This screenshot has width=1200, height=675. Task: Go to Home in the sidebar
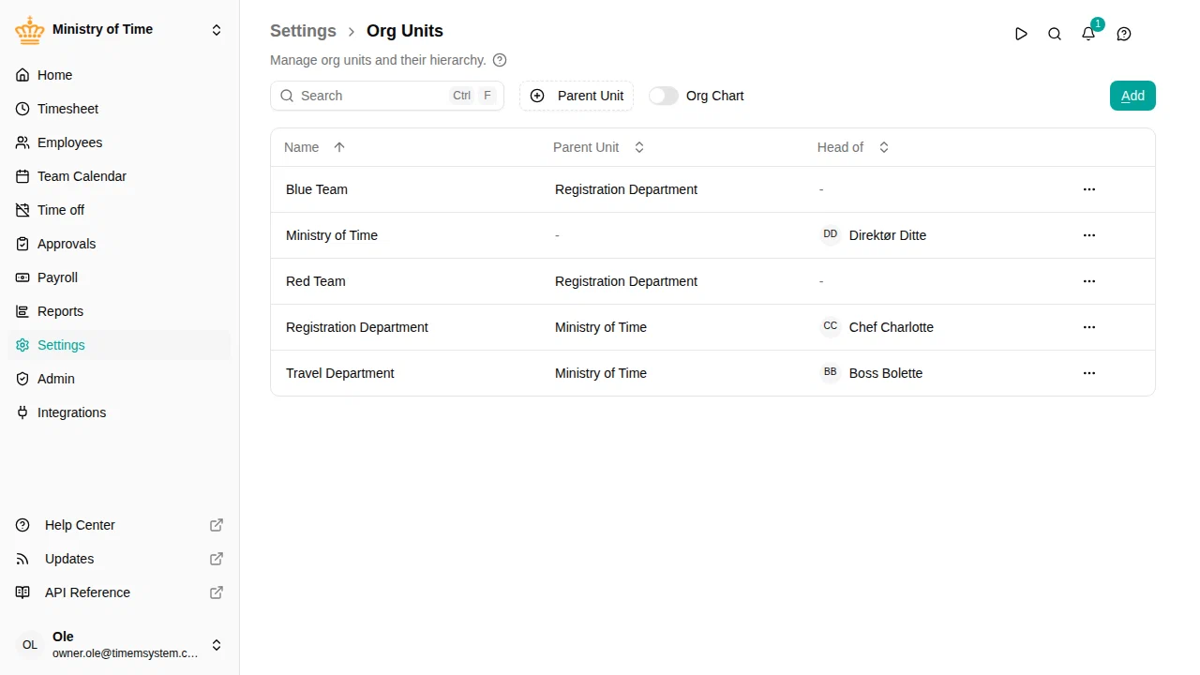(119, 75)
